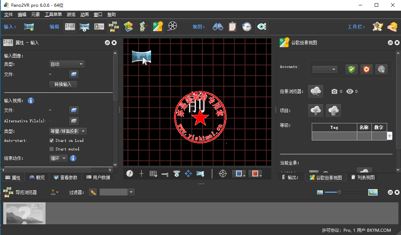Click the Google Street View toolbar icon
Viewport: 401px width, 235px height.
157,27
